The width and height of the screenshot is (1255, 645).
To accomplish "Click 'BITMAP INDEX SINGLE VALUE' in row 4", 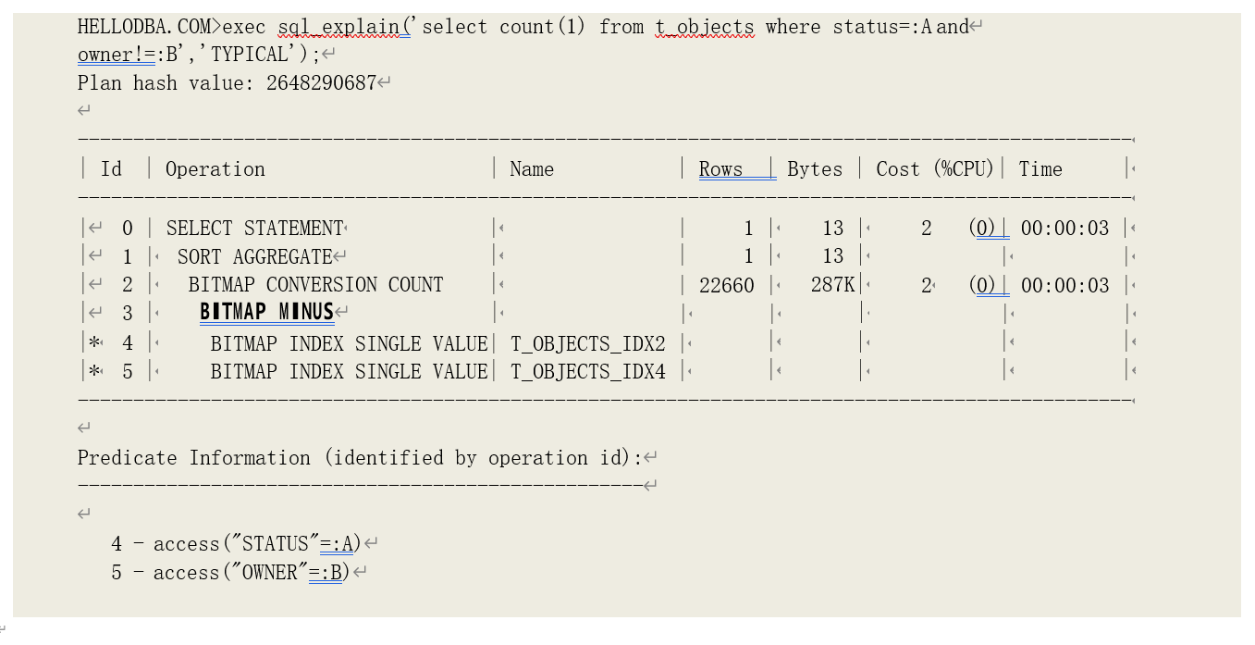I will click(x=349, y=343).
